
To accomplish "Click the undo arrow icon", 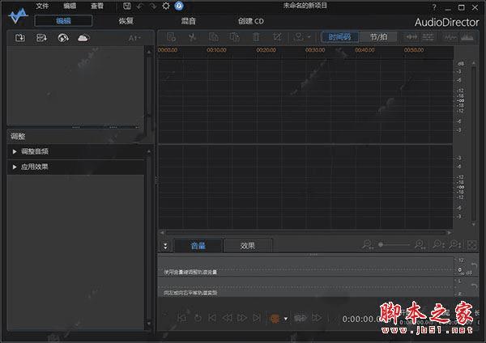I will point(140,6).
